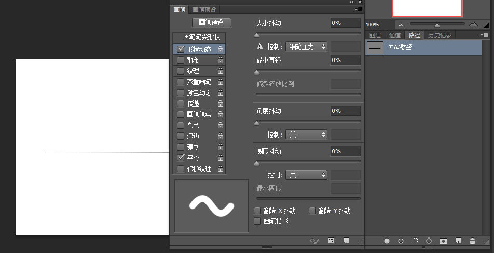The width and height of the screenshot is (494, 253).
Task: Uncheck 平滑 checkbox
Action: click(x=181, y=157)
